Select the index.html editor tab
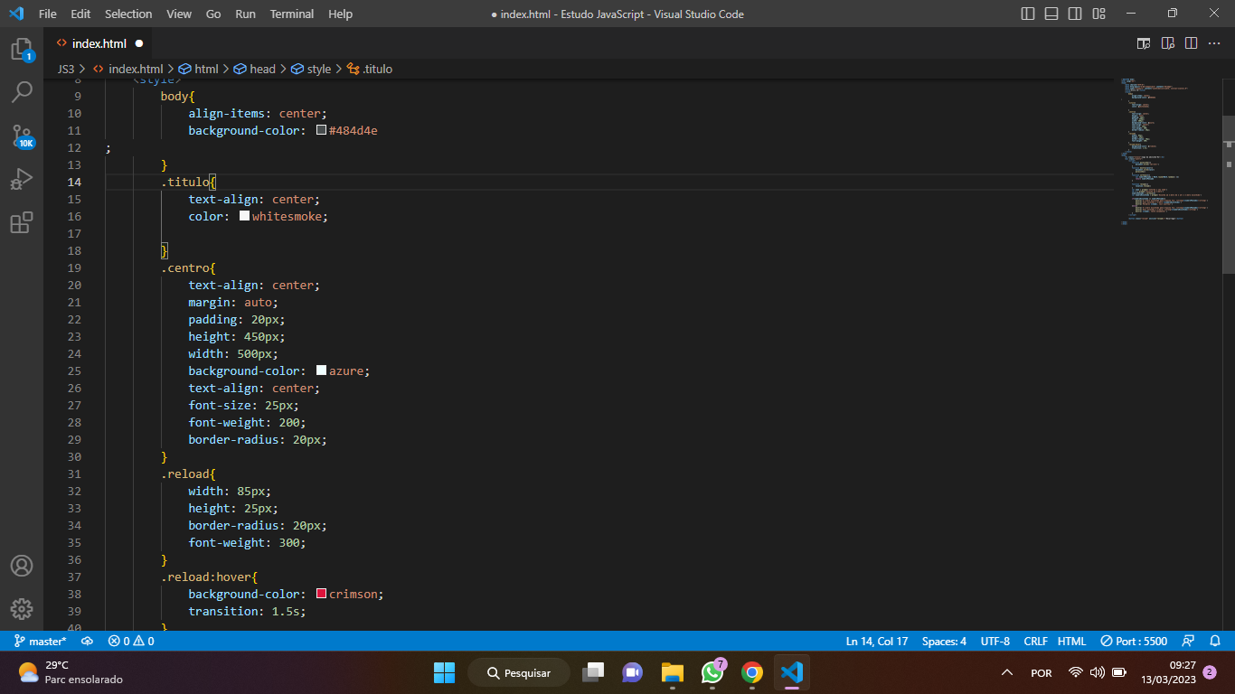 (x=99, y=43)
